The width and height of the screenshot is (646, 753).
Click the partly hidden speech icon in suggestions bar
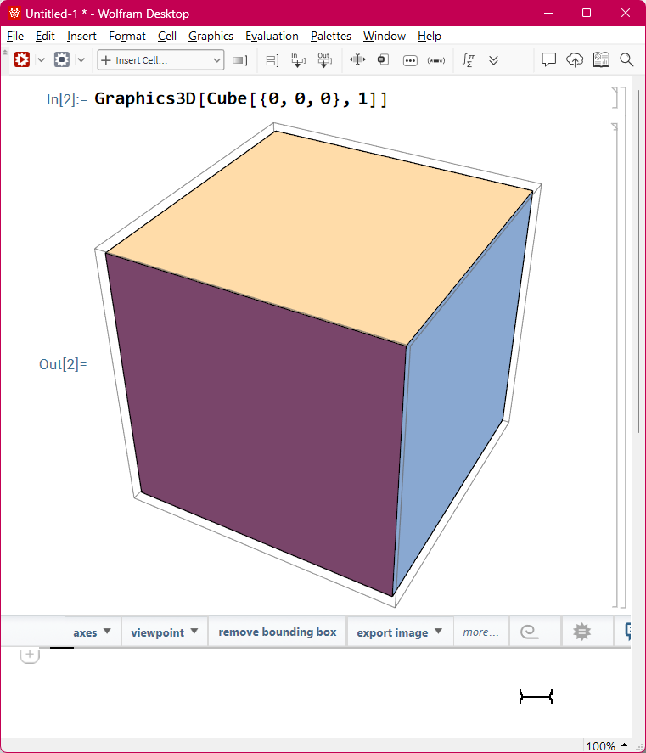[627, 632]
